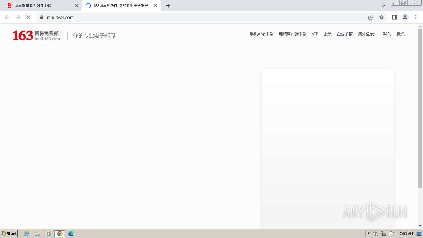The width and height of the screenshot is (423, 238).
Task: Launch Microsoft Edge from taskbar
Action: (71, 234)
